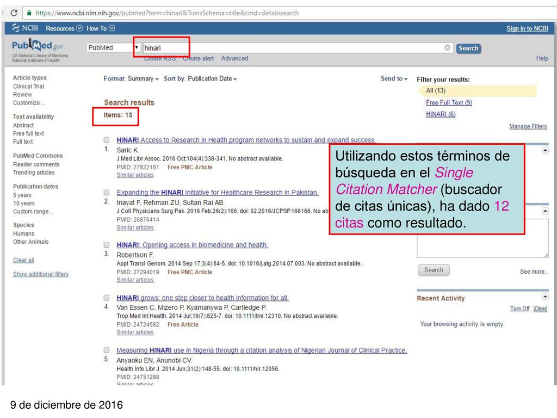Check the box for Pakistan HINARI article
The image size is (557, 418).
(x=107, y=192)
